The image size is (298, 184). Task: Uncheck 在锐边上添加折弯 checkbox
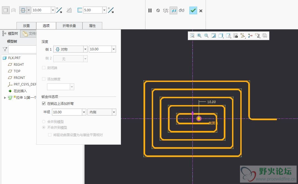(x=44, y=103)
